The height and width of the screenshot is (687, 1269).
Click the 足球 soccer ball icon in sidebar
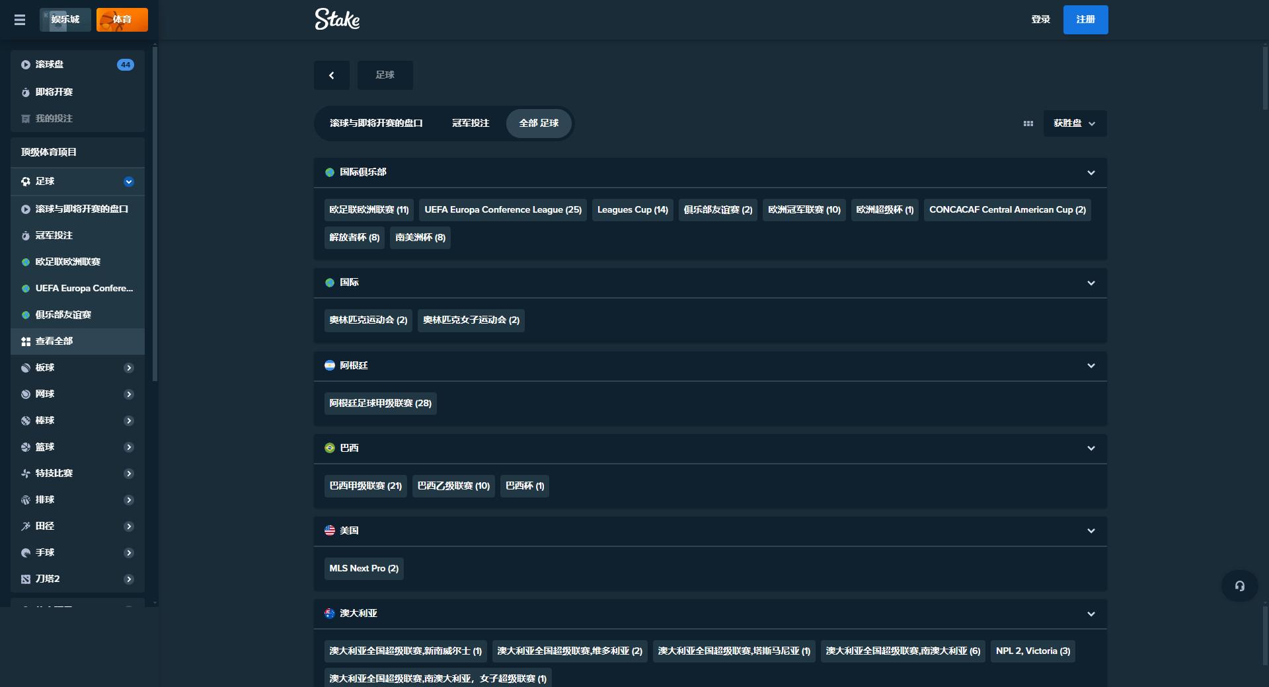pos(26,182)
